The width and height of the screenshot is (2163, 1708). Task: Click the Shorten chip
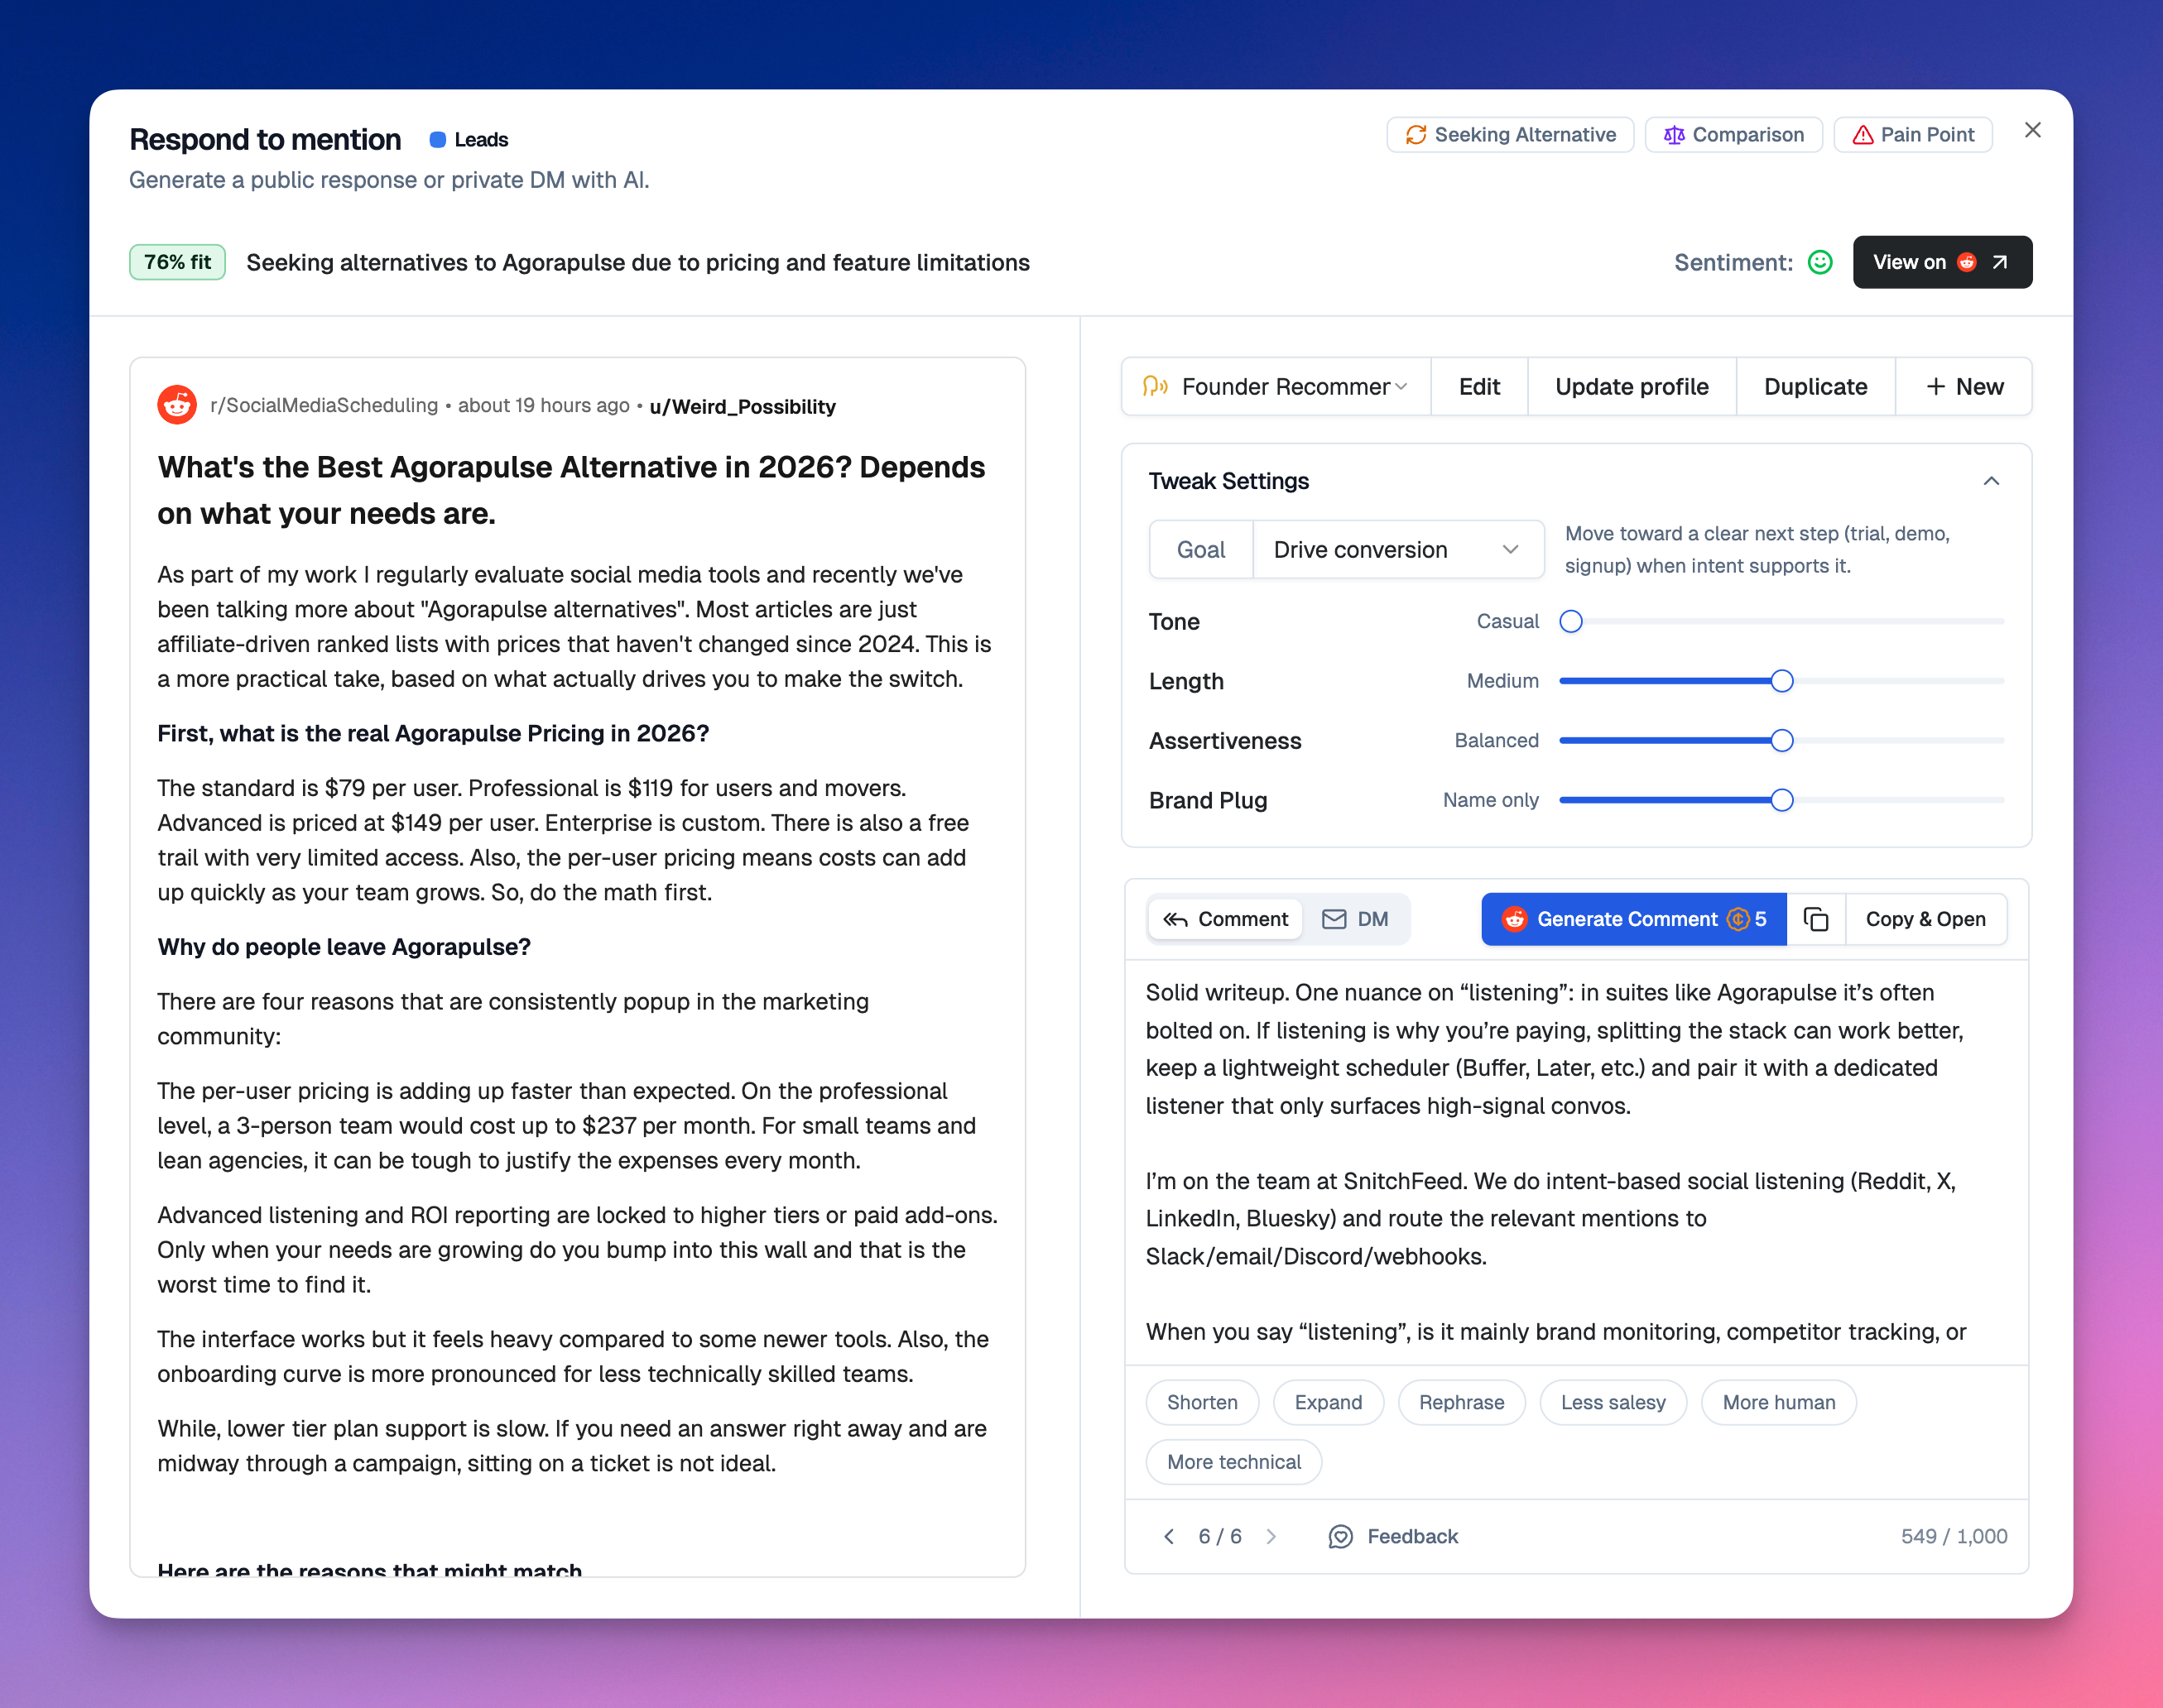(x=1202, y=1402)
